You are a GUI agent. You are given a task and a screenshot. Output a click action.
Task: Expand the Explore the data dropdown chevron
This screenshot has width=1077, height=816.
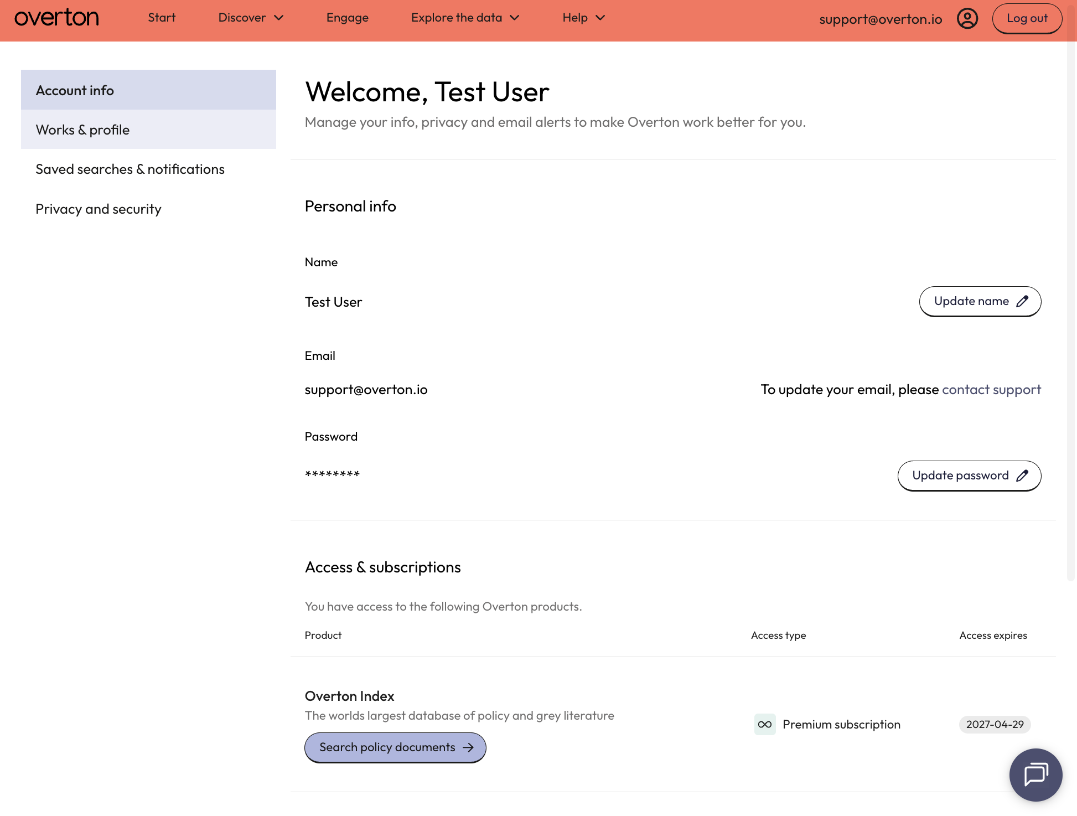(x=515, y=18)
